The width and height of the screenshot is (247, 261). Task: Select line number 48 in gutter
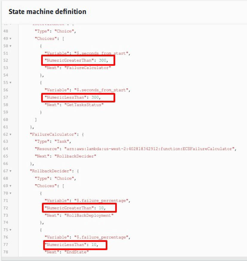point(6,31)
